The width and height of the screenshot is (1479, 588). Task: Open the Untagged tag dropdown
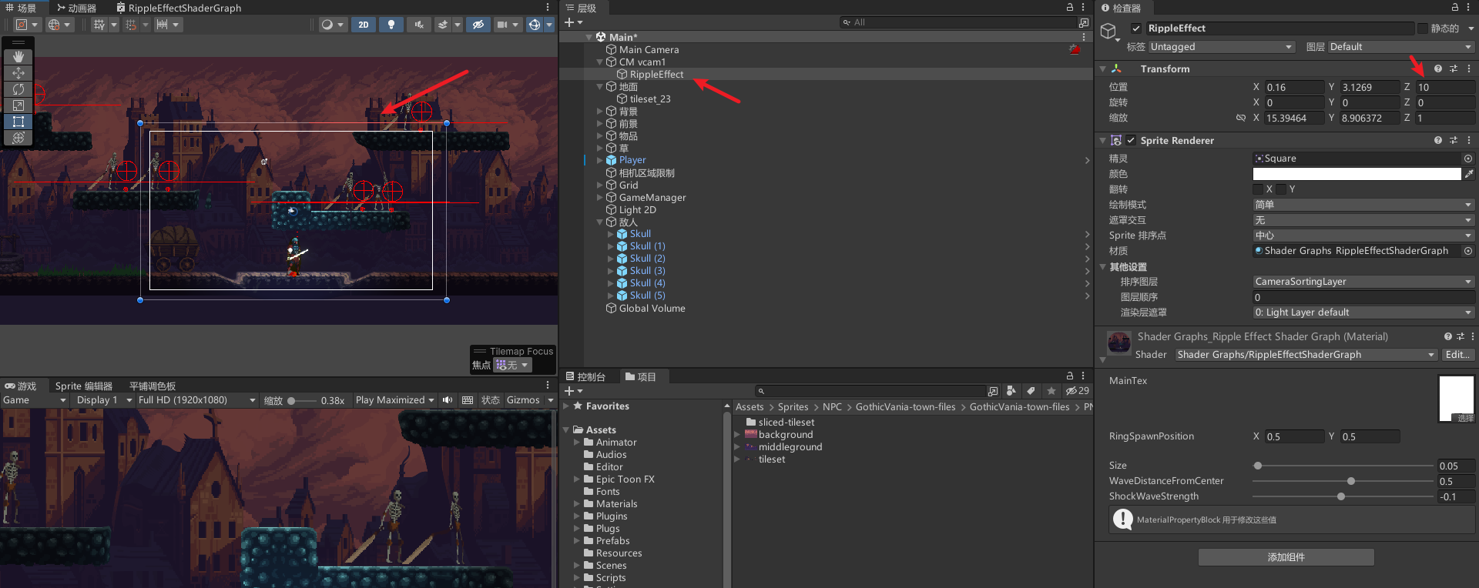coord(1222,47)
